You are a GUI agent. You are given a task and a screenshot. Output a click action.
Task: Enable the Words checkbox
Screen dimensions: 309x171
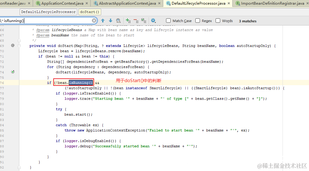coord(218,21)
